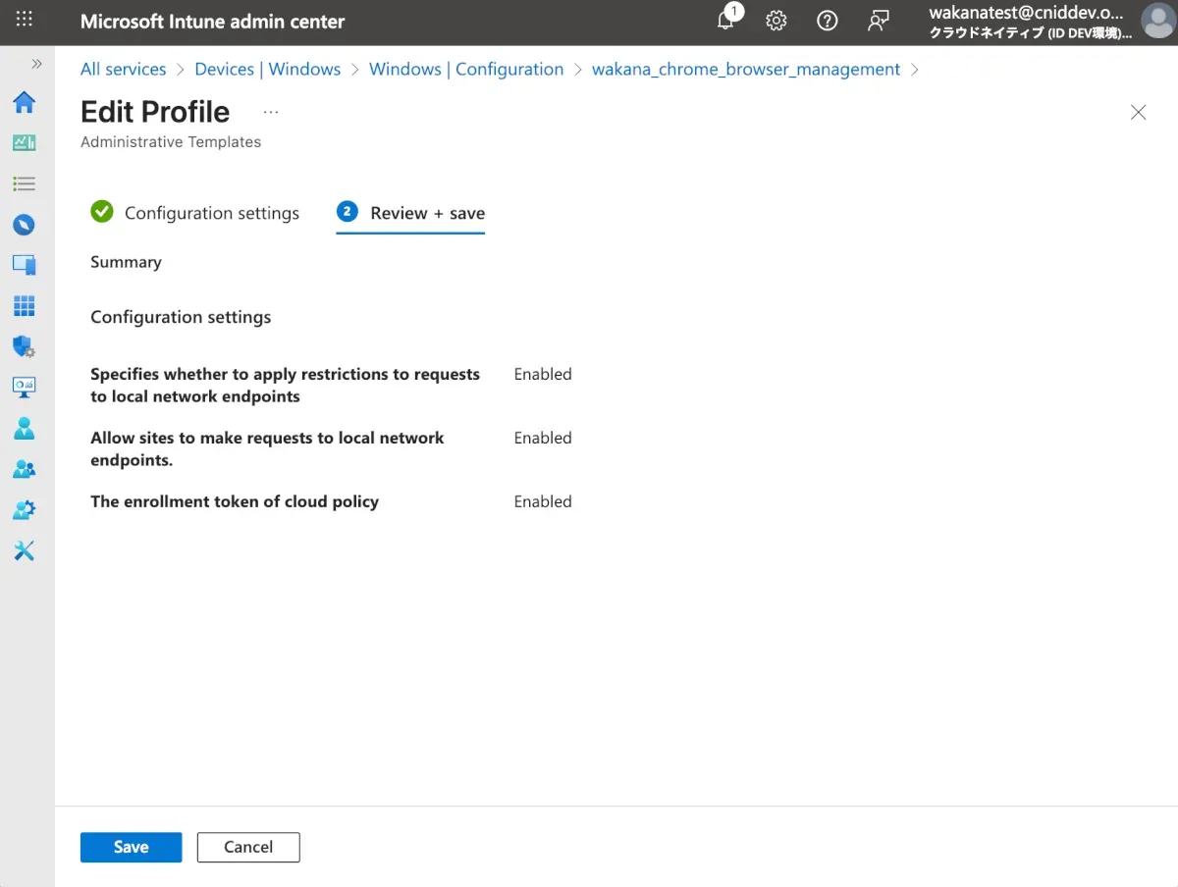The width and height of the screenshot is (1178, 887).
Task: Open Groups icon in sidebar
Action: pos(25,469)
